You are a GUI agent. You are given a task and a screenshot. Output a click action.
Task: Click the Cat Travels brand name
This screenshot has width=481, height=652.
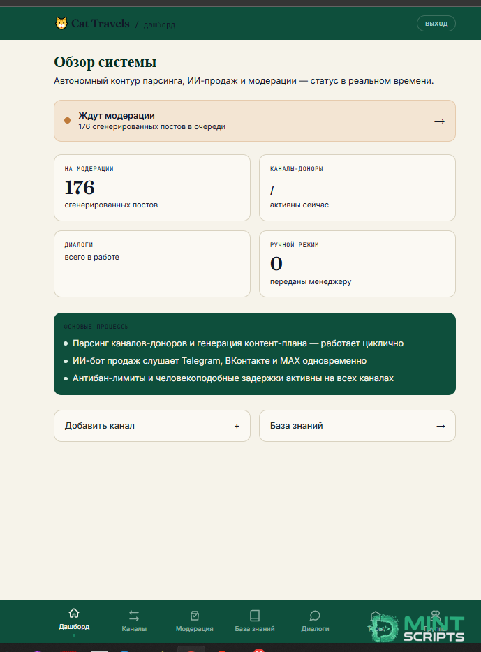click(x=101, y=24)
